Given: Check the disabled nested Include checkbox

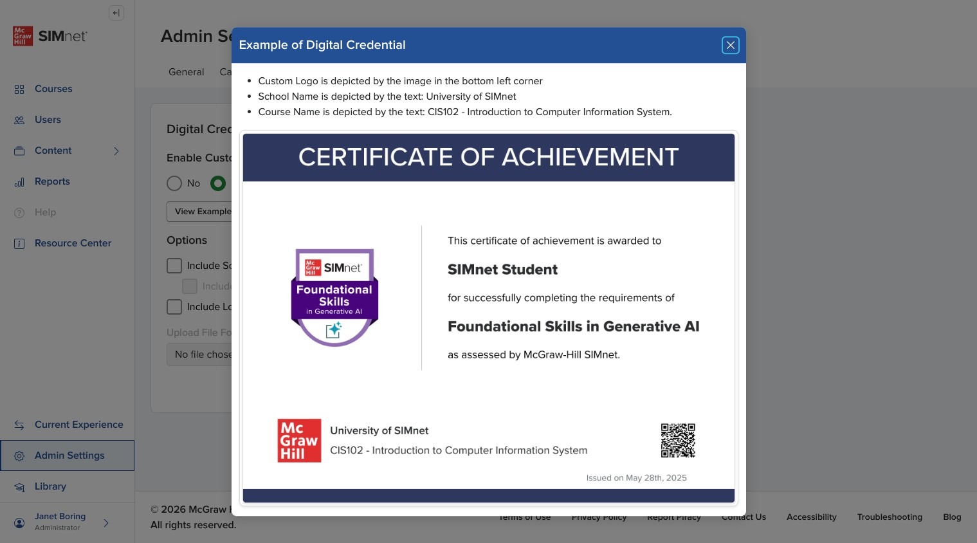Looking at the screenshot, I should (x=190, y=286).
